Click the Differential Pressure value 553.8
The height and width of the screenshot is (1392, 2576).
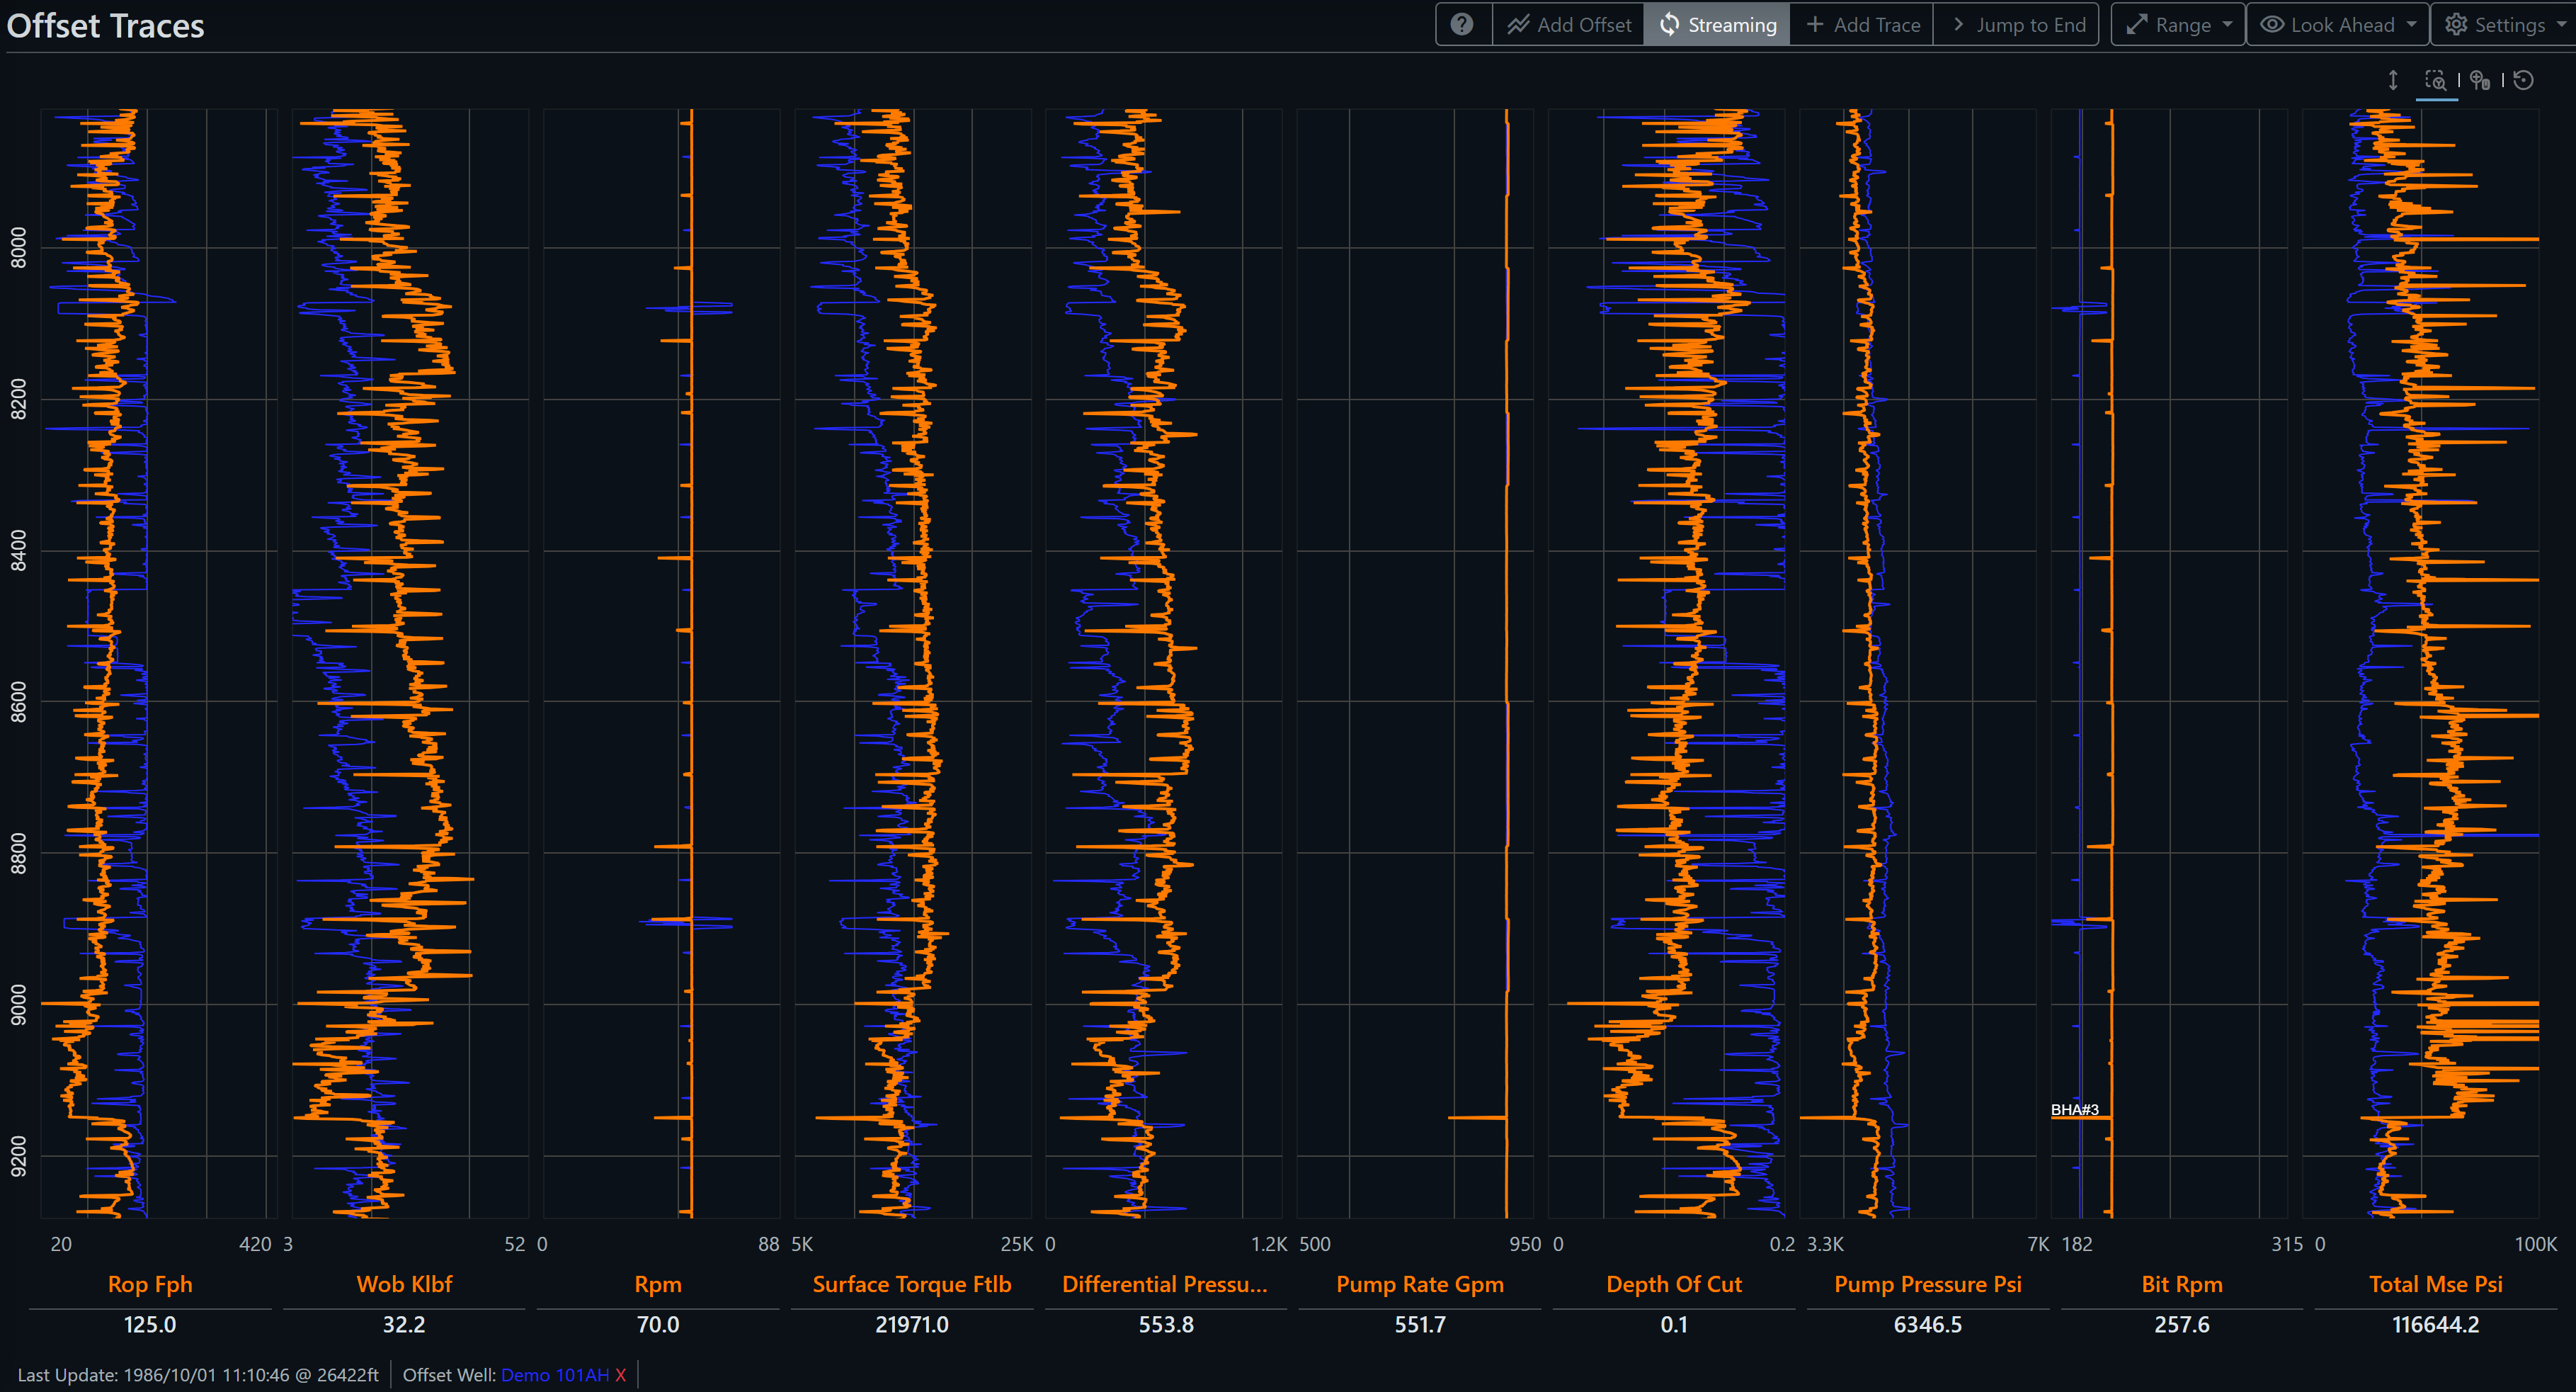1166,1325
